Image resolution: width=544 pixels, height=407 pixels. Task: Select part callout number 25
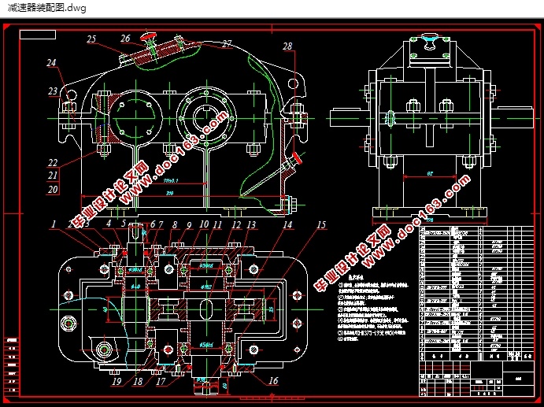click(x=91, y=39)
